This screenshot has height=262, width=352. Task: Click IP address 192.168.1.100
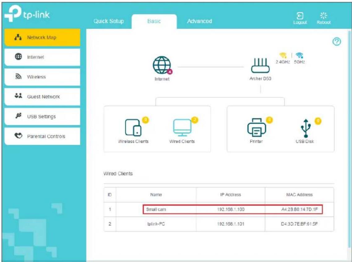(x=231, y=209)
